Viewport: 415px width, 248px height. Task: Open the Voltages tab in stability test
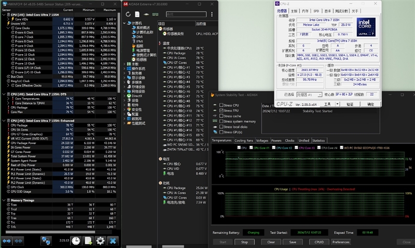click(262, 140)
